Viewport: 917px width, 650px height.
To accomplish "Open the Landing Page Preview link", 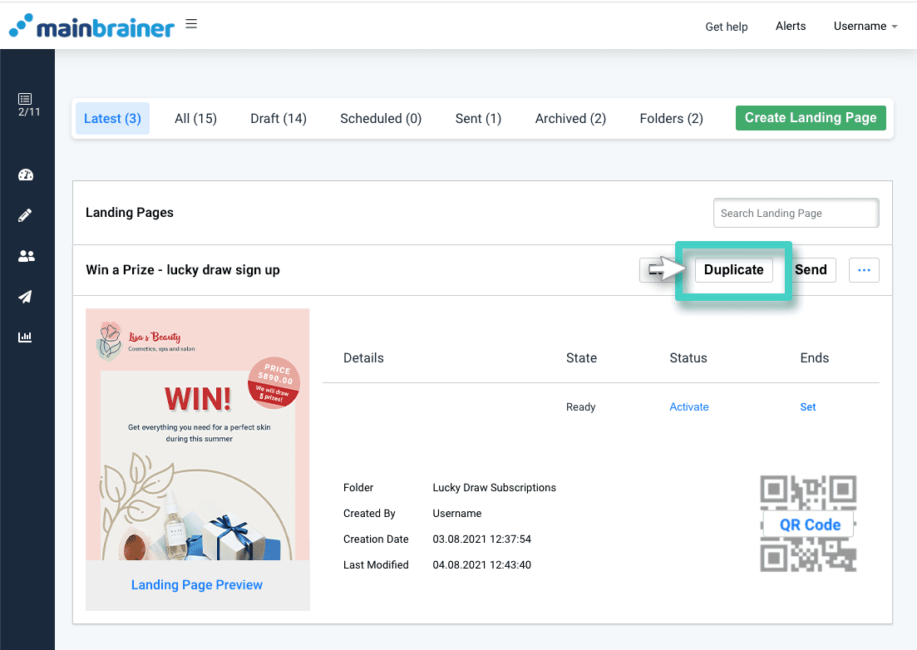I will point(196,584).
